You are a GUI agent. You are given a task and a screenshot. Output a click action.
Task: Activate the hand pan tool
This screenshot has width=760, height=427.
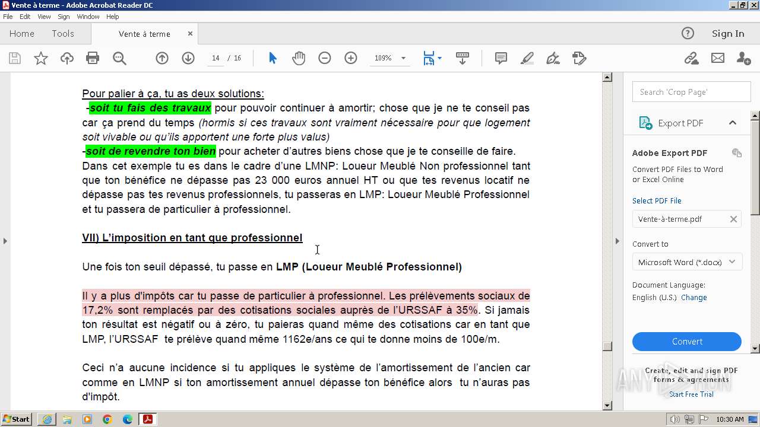(299, 58)
